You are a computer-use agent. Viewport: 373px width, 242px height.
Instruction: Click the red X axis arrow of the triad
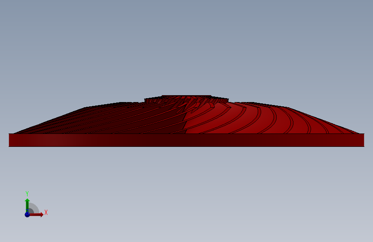[x=36, y=214]
